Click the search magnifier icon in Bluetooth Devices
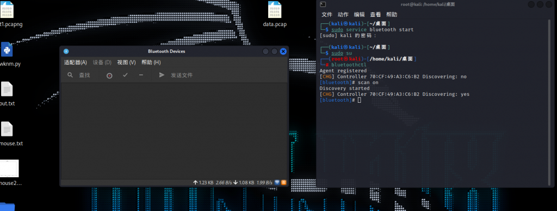 70,75
